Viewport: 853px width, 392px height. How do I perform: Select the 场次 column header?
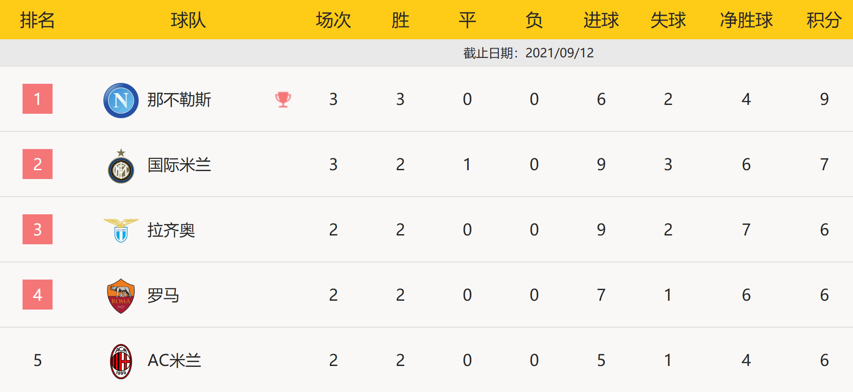tap(333, 20)
